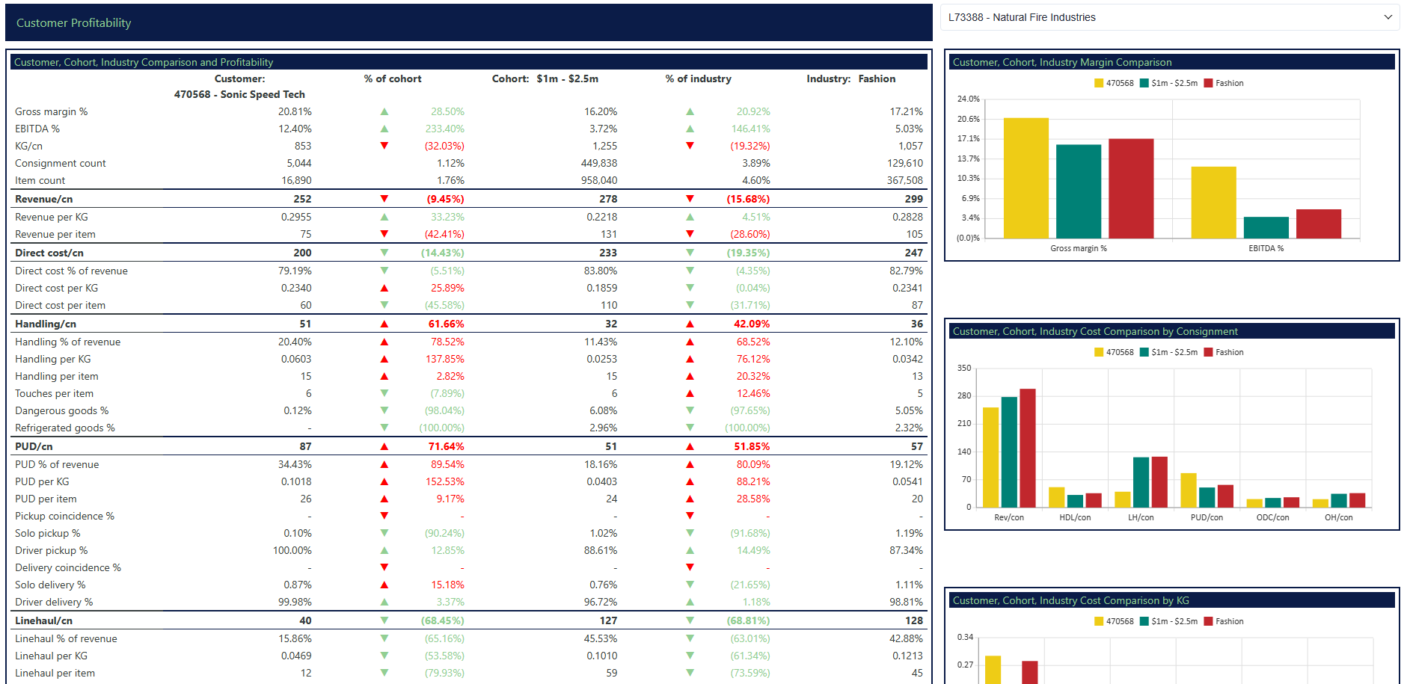Select teal Gross margin % bar in margin chart
Screen dimensions: 1407x684
(1079, 191)
